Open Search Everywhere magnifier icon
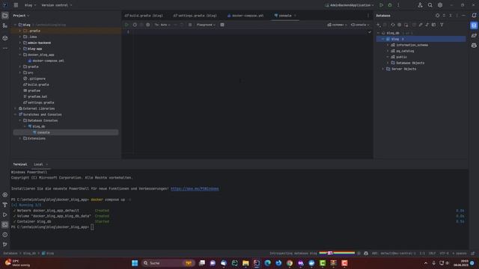This screenshot has height=269, width=479. tap(430, 5)
